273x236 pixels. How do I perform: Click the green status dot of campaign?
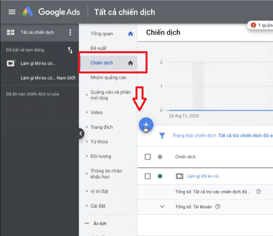tap(160, 176)
